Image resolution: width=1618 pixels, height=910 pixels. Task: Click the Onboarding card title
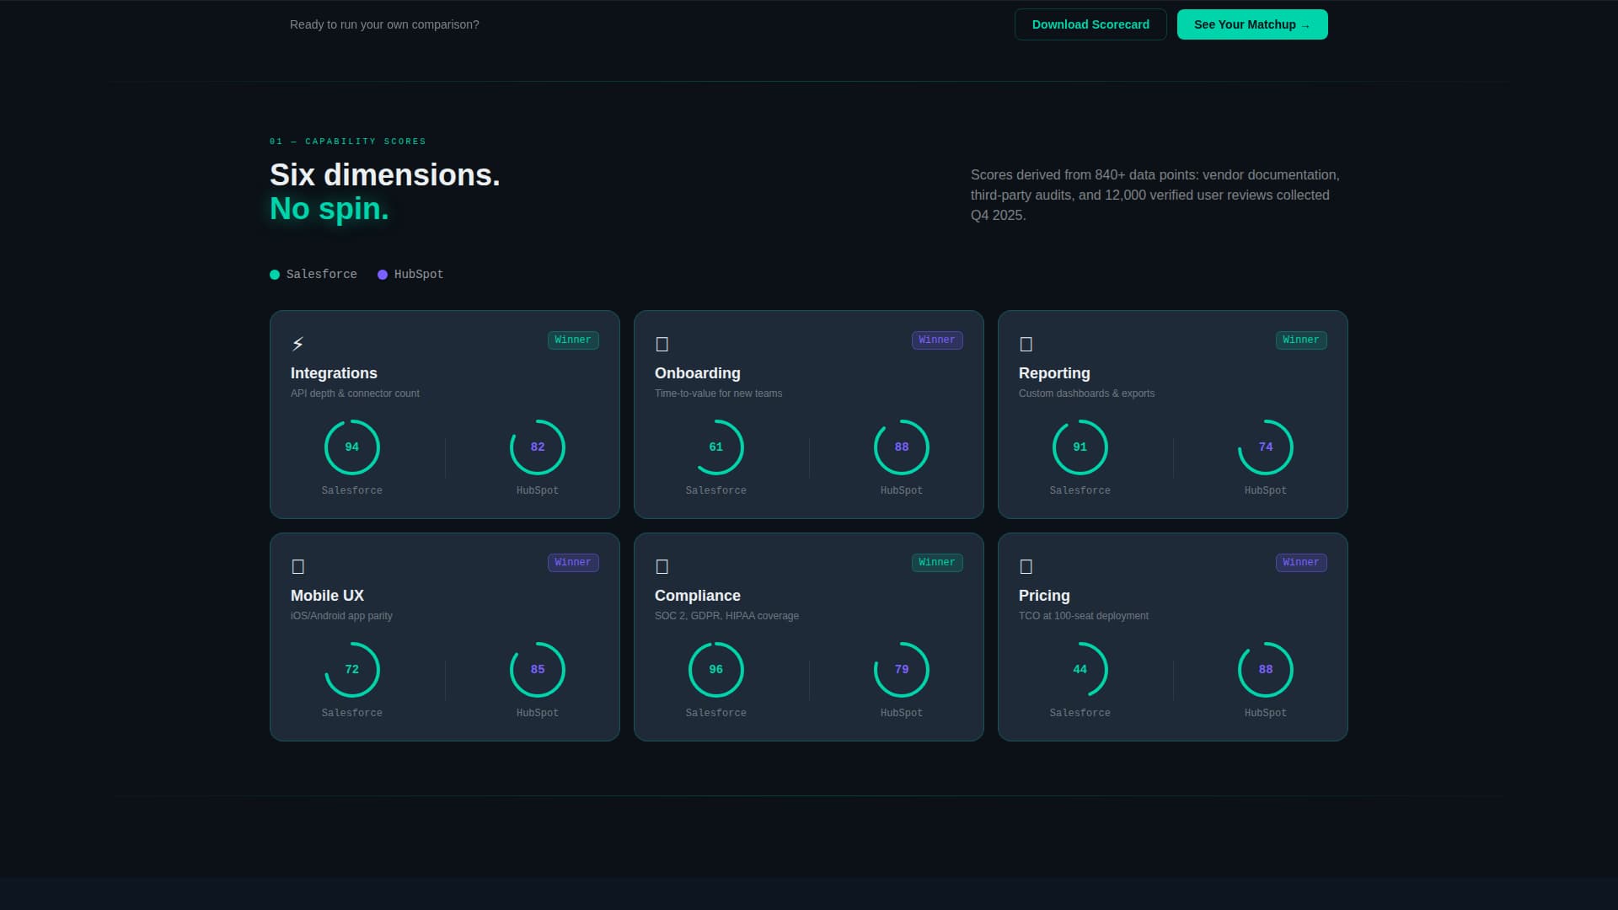pos(698,373)
